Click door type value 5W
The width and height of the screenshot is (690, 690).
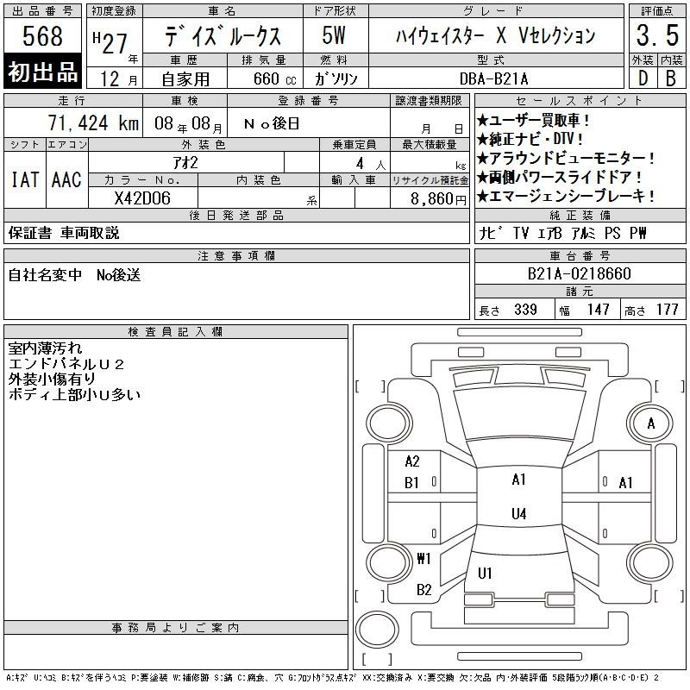334,35
